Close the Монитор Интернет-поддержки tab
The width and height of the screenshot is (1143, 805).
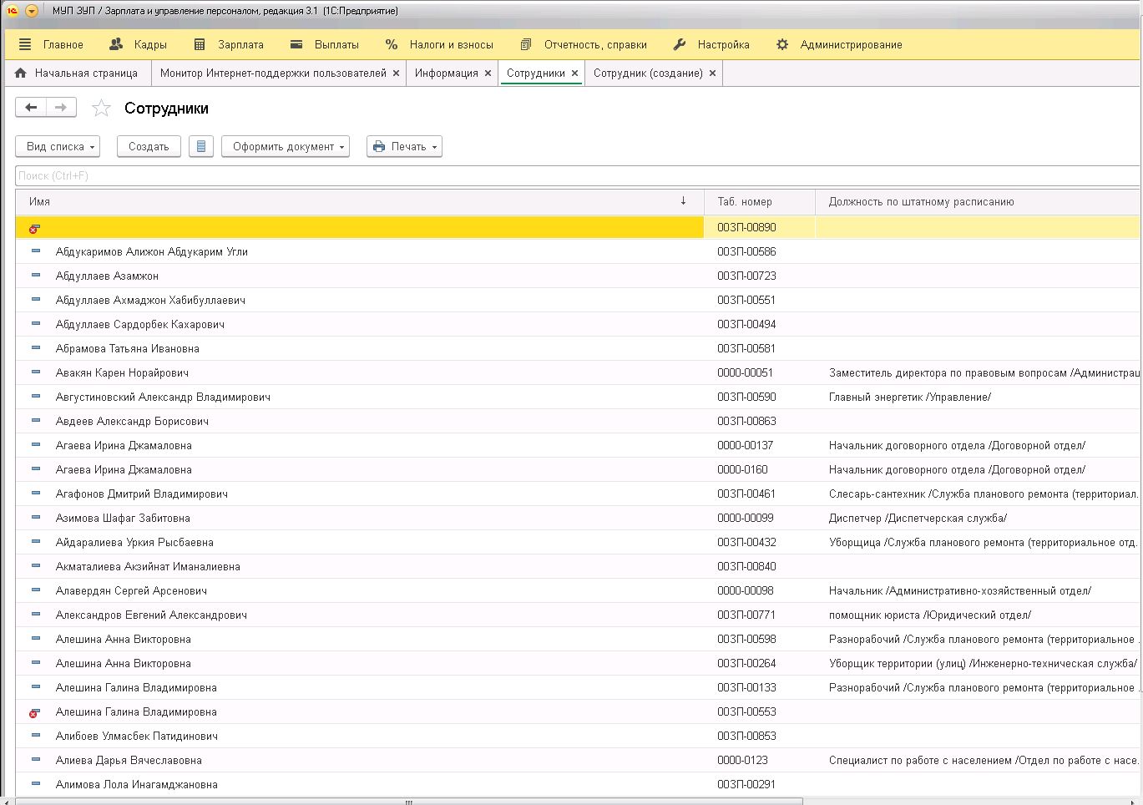pos(397,73)
